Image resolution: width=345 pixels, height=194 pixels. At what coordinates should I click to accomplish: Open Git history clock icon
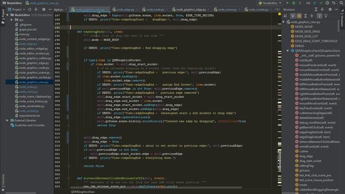point(327,3)
